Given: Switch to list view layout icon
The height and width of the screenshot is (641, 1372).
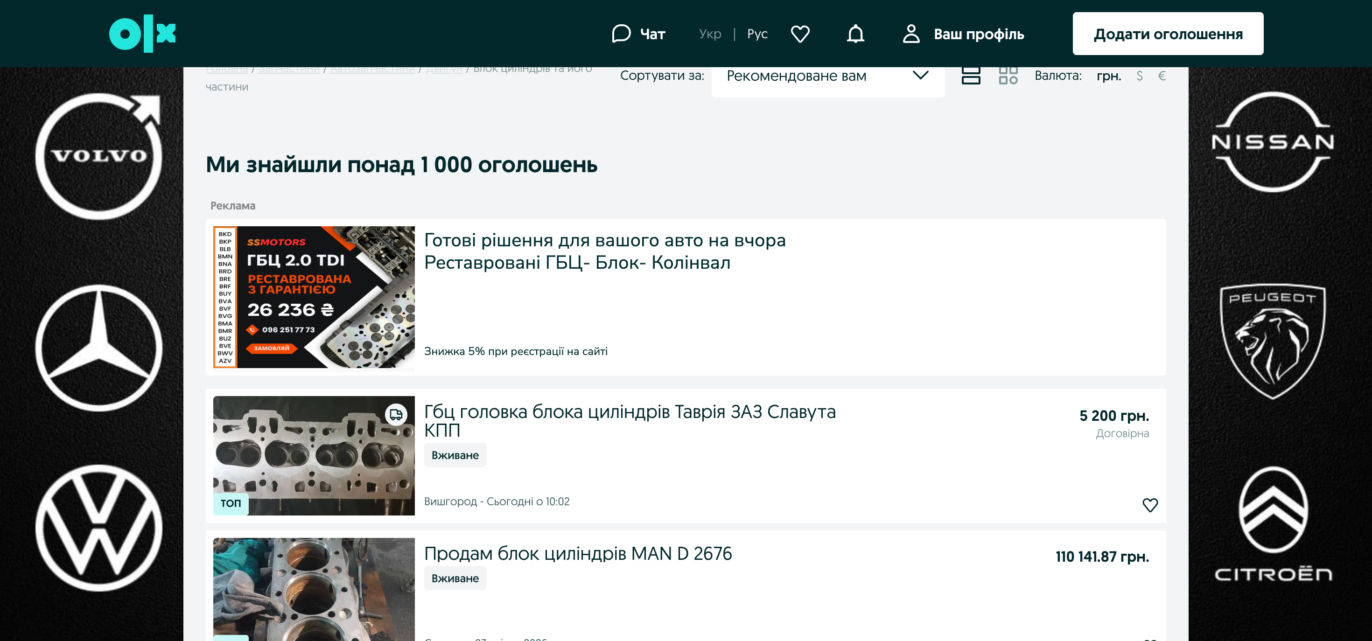Looking at the screenshot, I should (x=971, y=75).
